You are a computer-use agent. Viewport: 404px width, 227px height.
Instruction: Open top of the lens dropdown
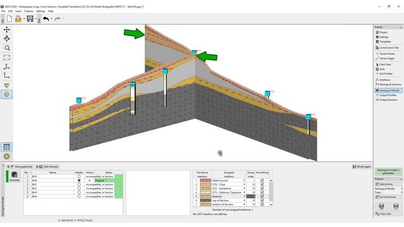(x=244, y=201)
